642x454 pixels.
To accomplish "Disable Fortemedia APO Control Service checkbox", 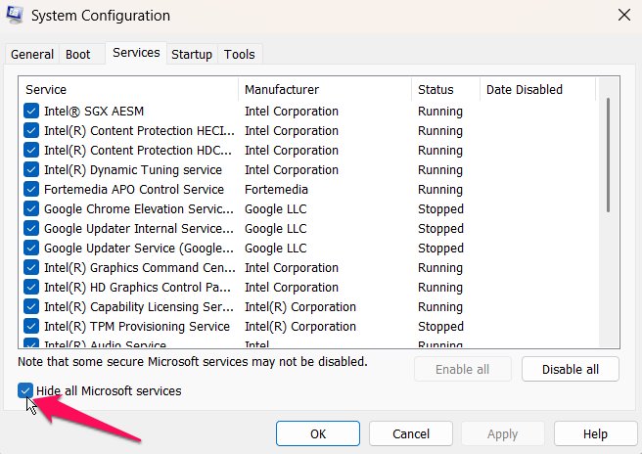I will point(31,190).
